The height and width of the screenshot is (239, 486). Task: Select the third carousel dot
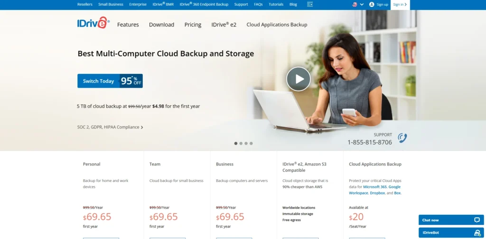click(x=246, y=143)
